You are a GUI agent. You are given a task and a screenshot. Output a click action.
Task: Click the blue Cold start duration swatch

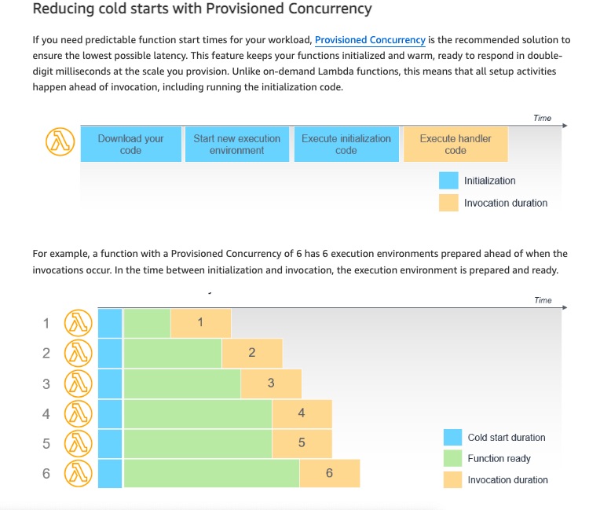[453, 437]
